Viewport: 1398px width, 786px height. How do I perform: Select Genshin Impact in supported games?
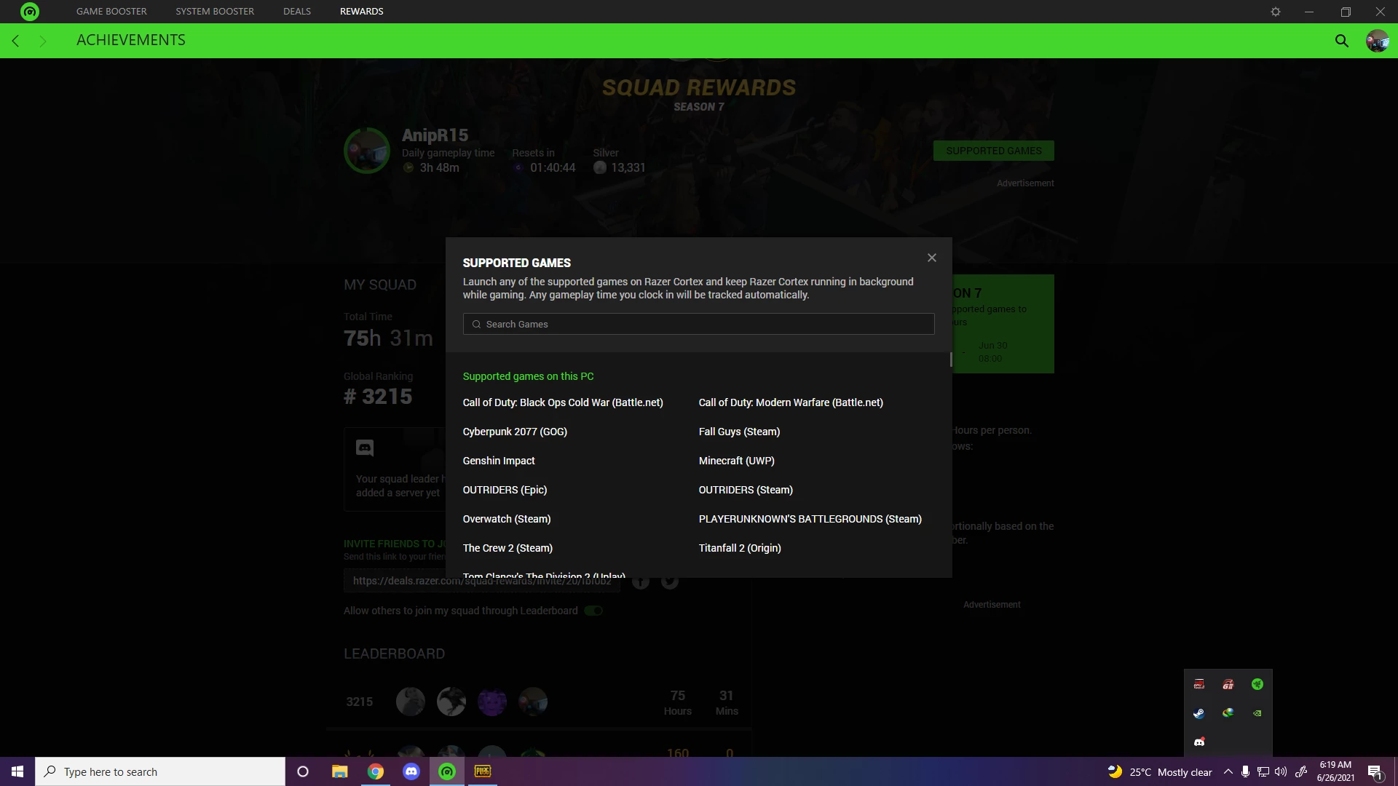point(499,461)
